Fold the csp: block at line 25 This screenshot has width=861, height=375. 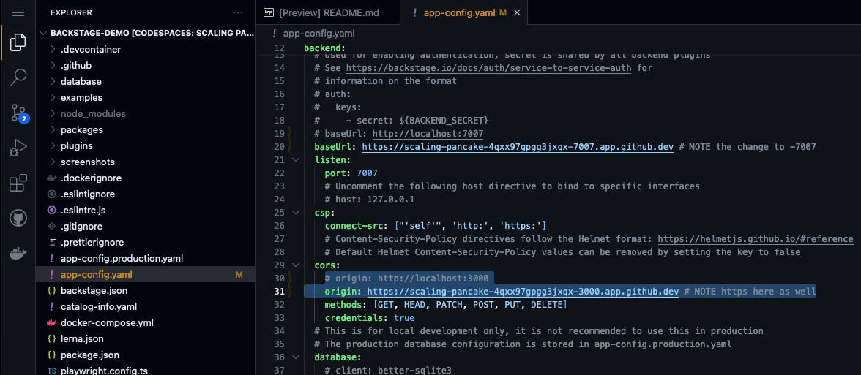tap(296, 212)
